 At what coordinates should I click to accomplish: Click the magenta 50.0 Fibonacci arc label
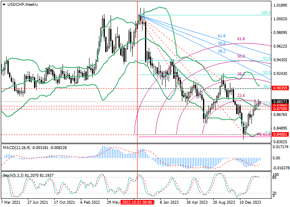(x=241, y=56)
